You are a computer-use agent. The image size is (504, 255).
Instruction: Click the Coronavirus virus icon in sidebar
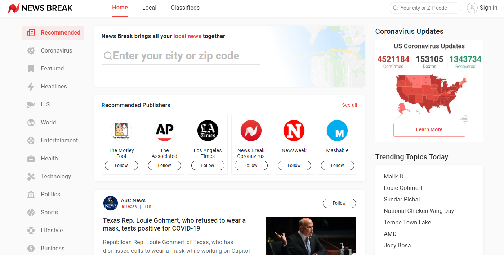coord(31,51)
